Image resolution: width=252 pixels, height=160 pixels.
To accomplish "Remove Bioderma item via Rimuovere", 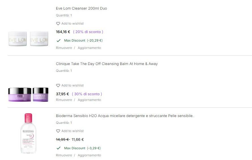I will point(64,155).
